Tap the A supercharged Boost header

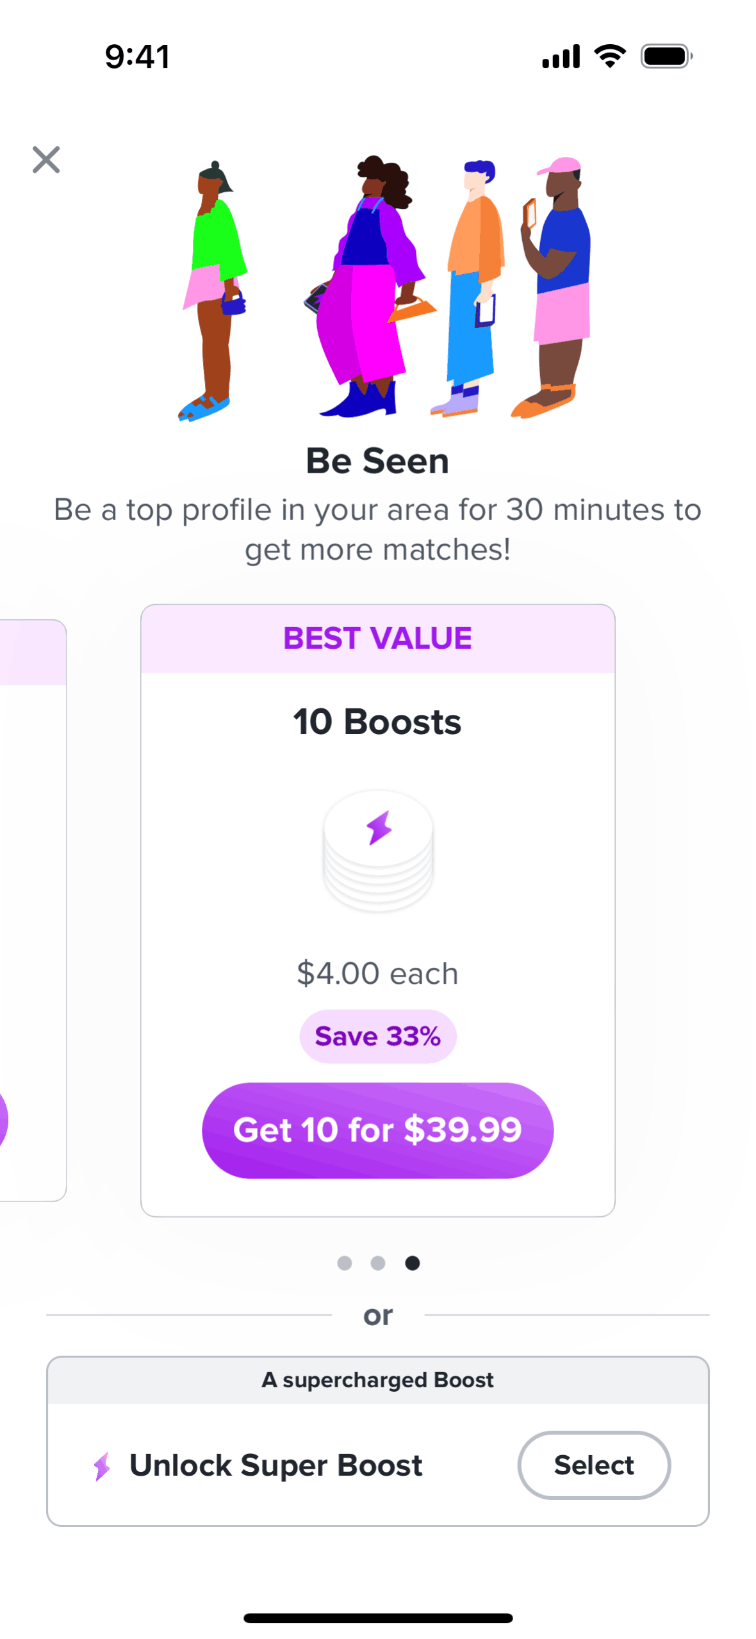(378, 1380)
